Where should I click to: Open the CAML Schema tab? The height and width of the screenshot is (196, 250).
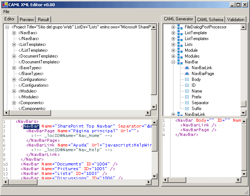210,20
